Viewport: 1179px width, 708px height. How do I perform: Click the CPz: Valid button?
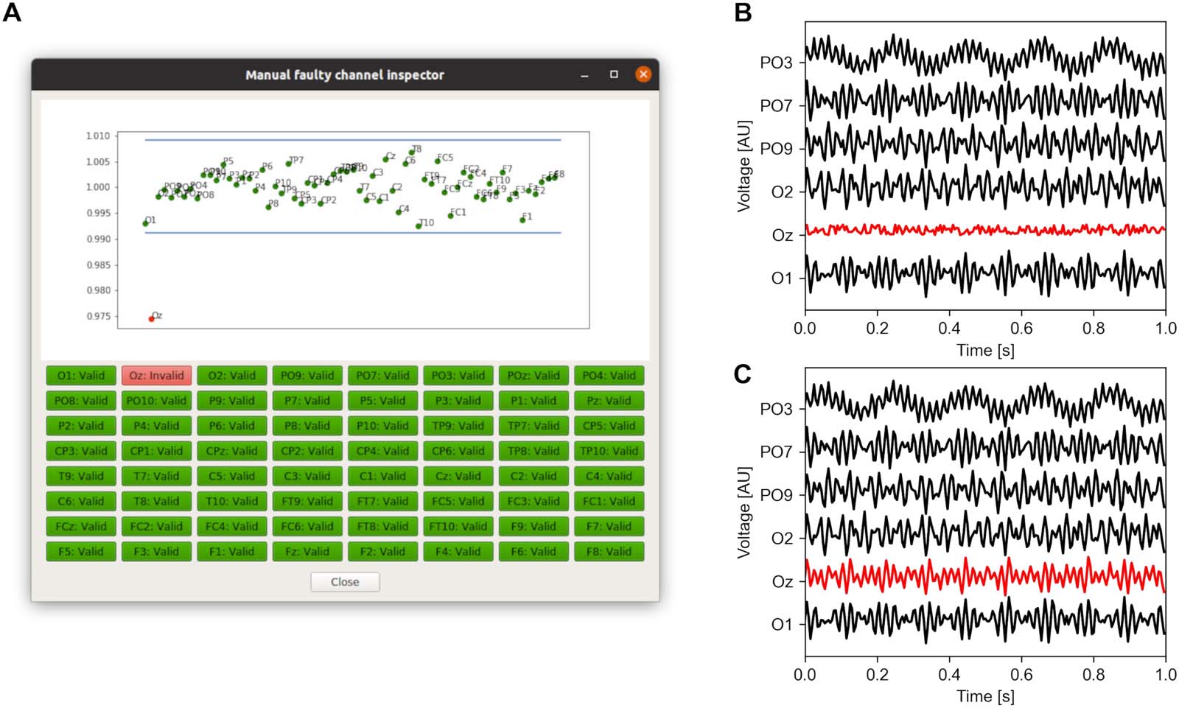(232, 451)
